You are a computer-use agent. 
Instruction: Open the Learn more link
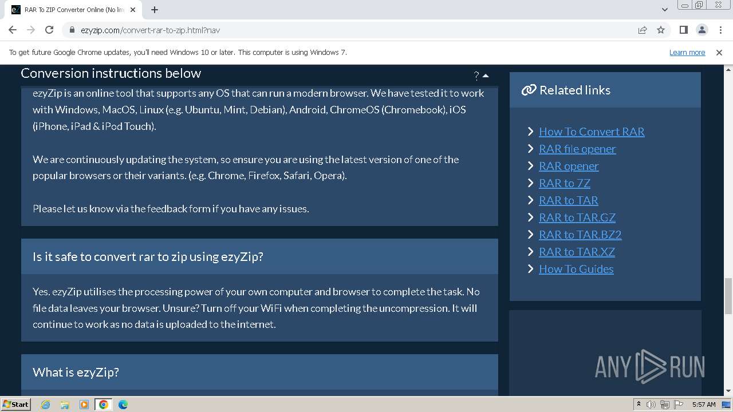[x=687, y=52]
